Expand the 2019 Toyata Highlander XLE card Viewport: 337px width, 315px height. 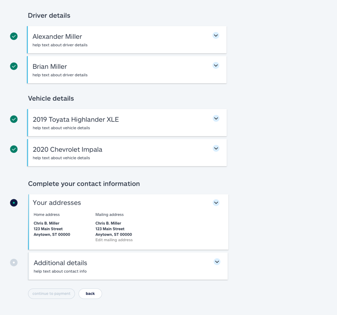coord(216,118)
